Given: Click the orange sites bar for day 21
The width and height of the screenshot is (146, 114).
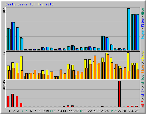Looking at the screenshot, I should tap(95, 67).
